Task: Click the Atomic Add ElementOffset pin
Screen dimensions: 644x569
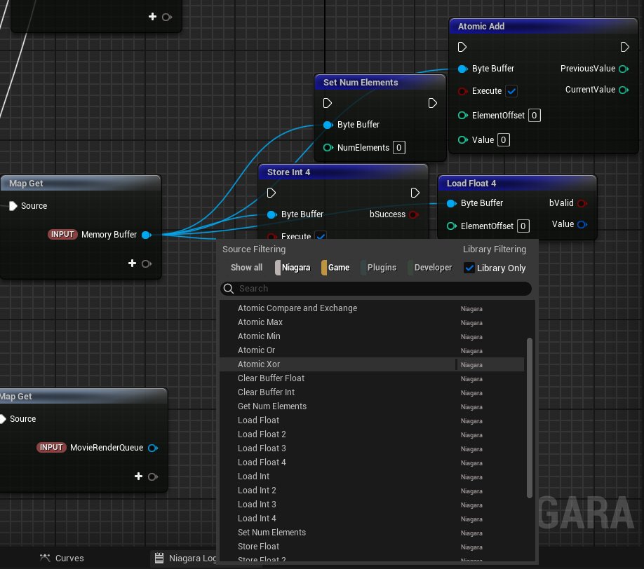Action: pos(463,116)
